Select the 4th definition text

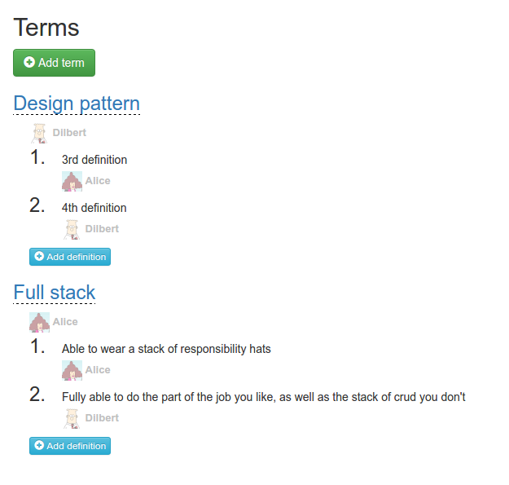point(94,208)
